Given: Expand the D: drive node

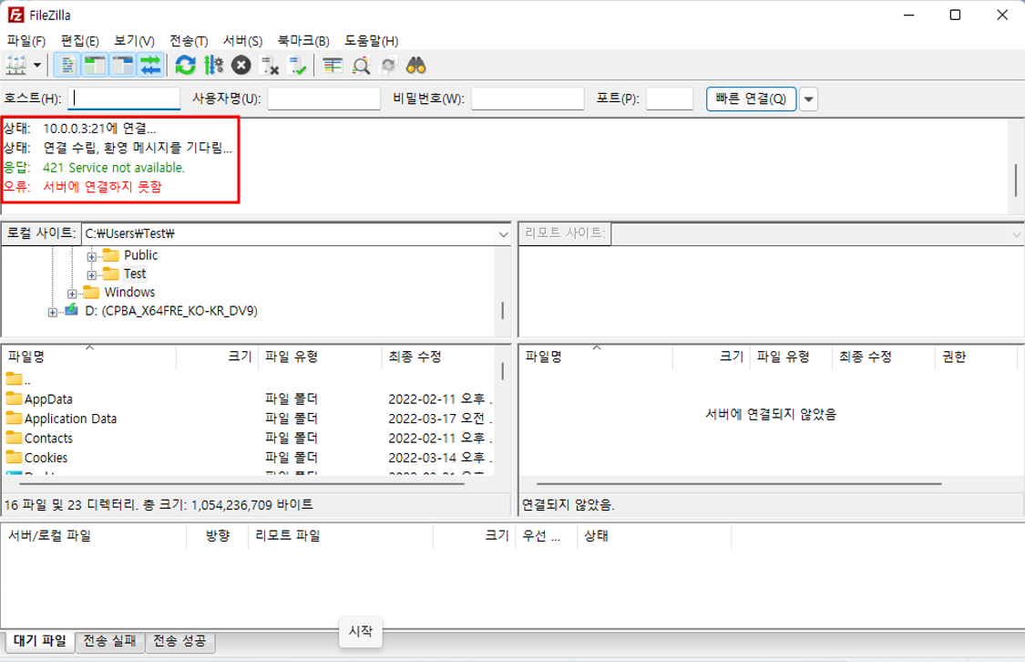Looking at the screenshot, I should point(52,312).
